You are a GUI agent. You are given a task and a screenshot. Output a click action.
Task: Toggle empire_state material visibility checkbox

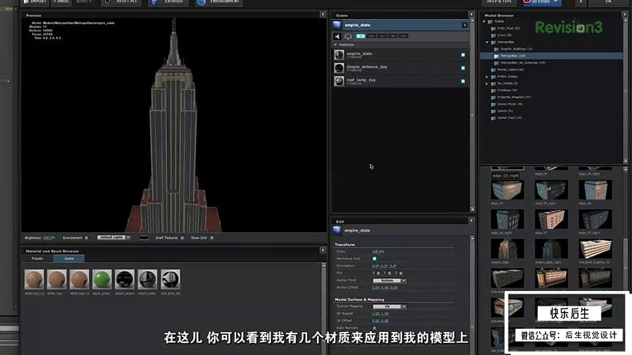tap(463, 55)
